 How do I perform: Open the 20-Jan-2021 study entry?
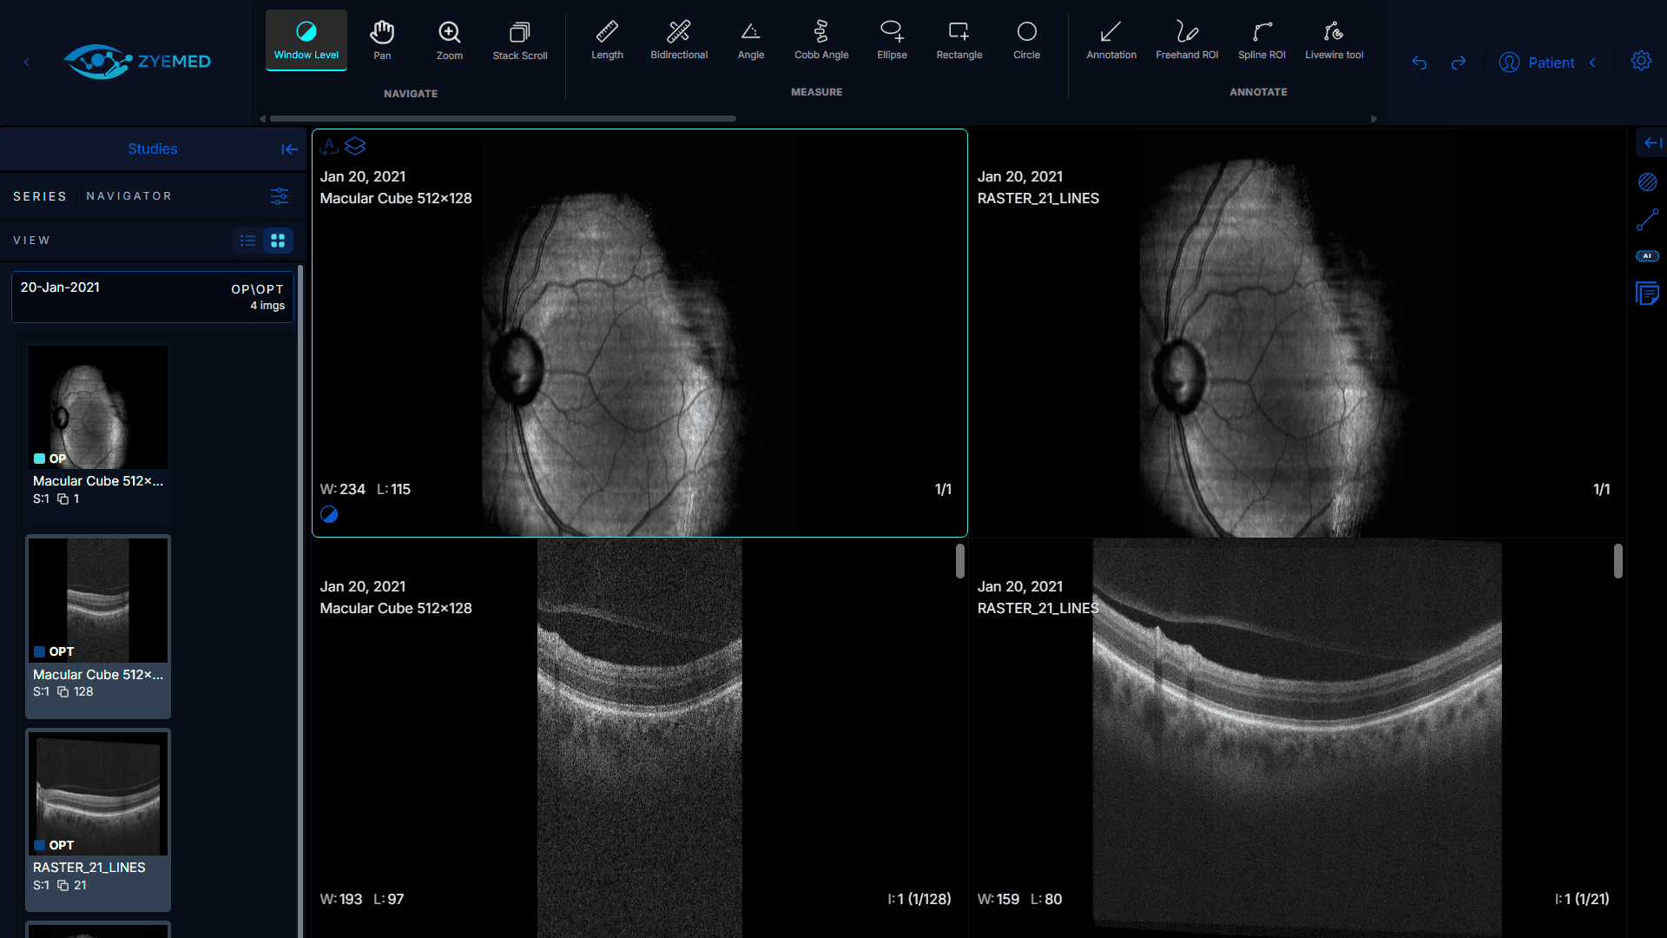coord(152,296)
